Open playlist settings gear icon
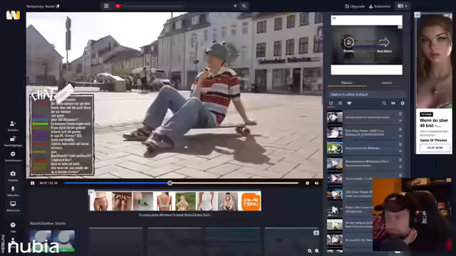Screen dimensions: 456x256 [x=403, y=103]
